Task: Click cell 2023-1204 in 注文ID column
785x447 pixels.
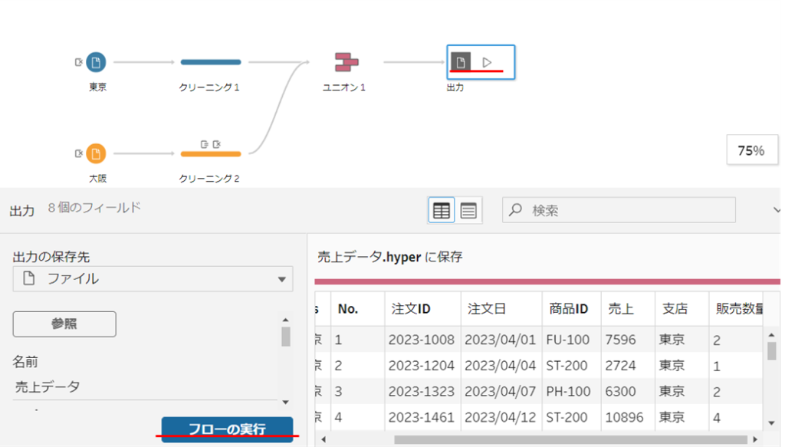Action: (x=421, y=366)
